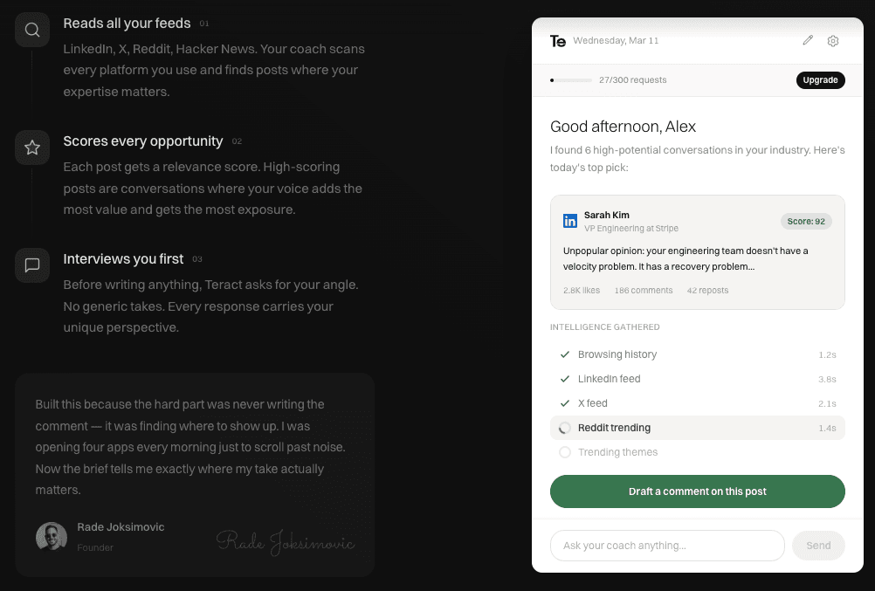Select the Trending themes empty circle
The height and width of the screenshot is (591, 875).
tap(565, 452)
